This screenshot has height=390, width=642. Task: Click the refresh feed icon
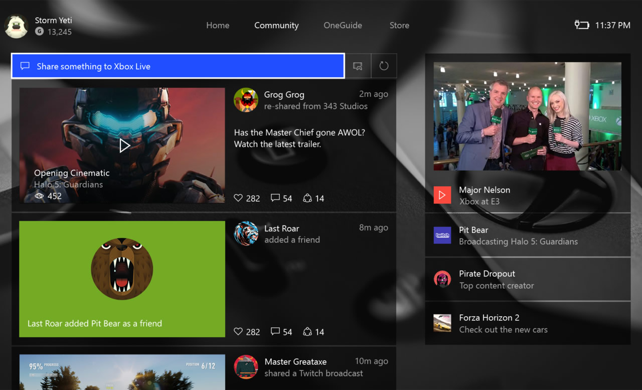tap(384, 66)
